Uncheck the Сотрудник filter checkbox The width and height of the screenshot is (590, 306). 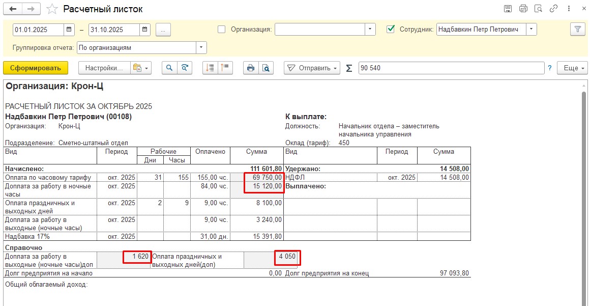[x=391, y=30]
